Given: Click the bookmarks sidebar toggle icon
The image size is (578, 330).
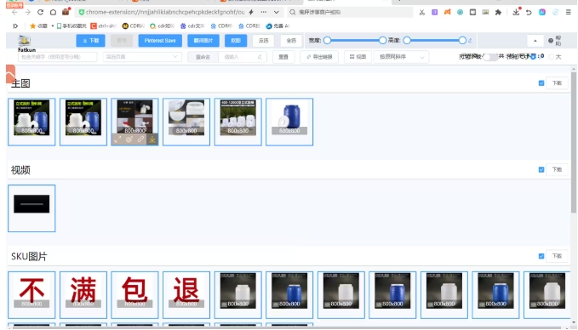Looking at the screenshot, I should point(15,26).
